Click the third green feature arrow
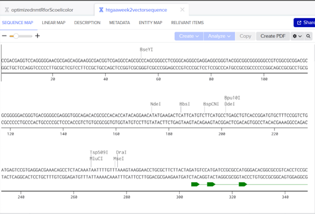 [x=242, y=184]
